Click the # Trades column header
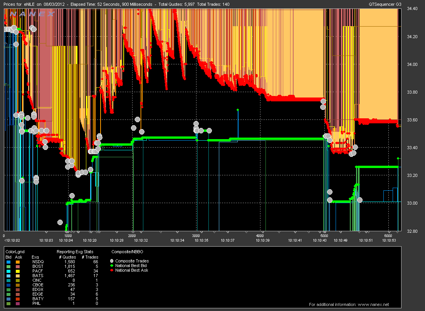 click(x=90, y=257)
